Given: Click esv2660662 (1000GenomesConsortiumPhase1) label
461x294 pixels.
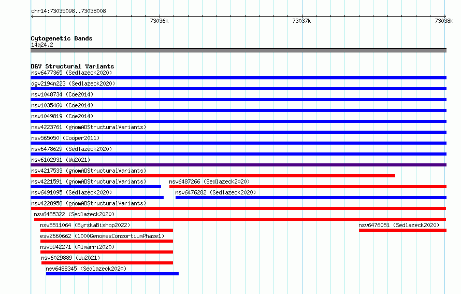Looking at the screenshot, I should 102,236.
